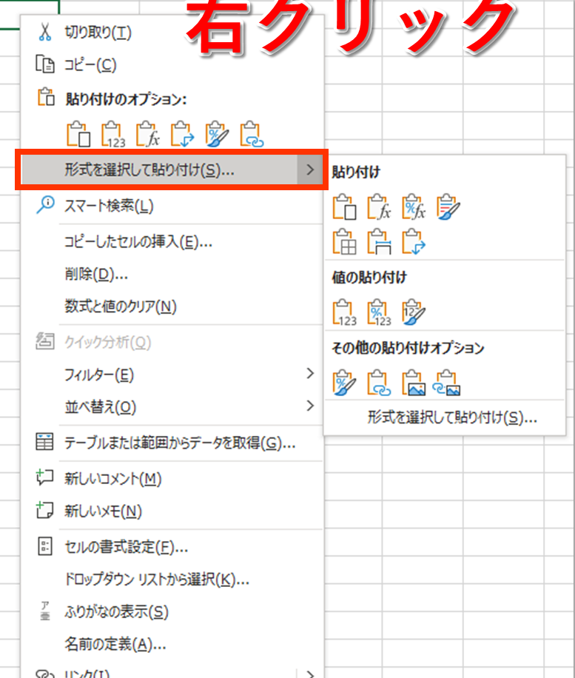Open フィルター(E) menu item

point(172,374)
